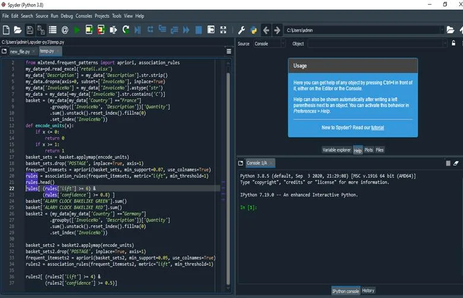Image resolution: width=463 pixels, height=298 pixels.
Task: Open Preferences wrench icon
Action: coord(242,30)
